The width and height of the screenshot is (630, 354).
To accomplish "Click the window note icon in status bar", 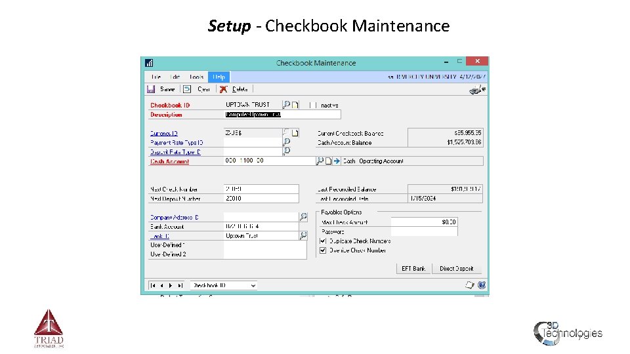I will pos(469,285).
